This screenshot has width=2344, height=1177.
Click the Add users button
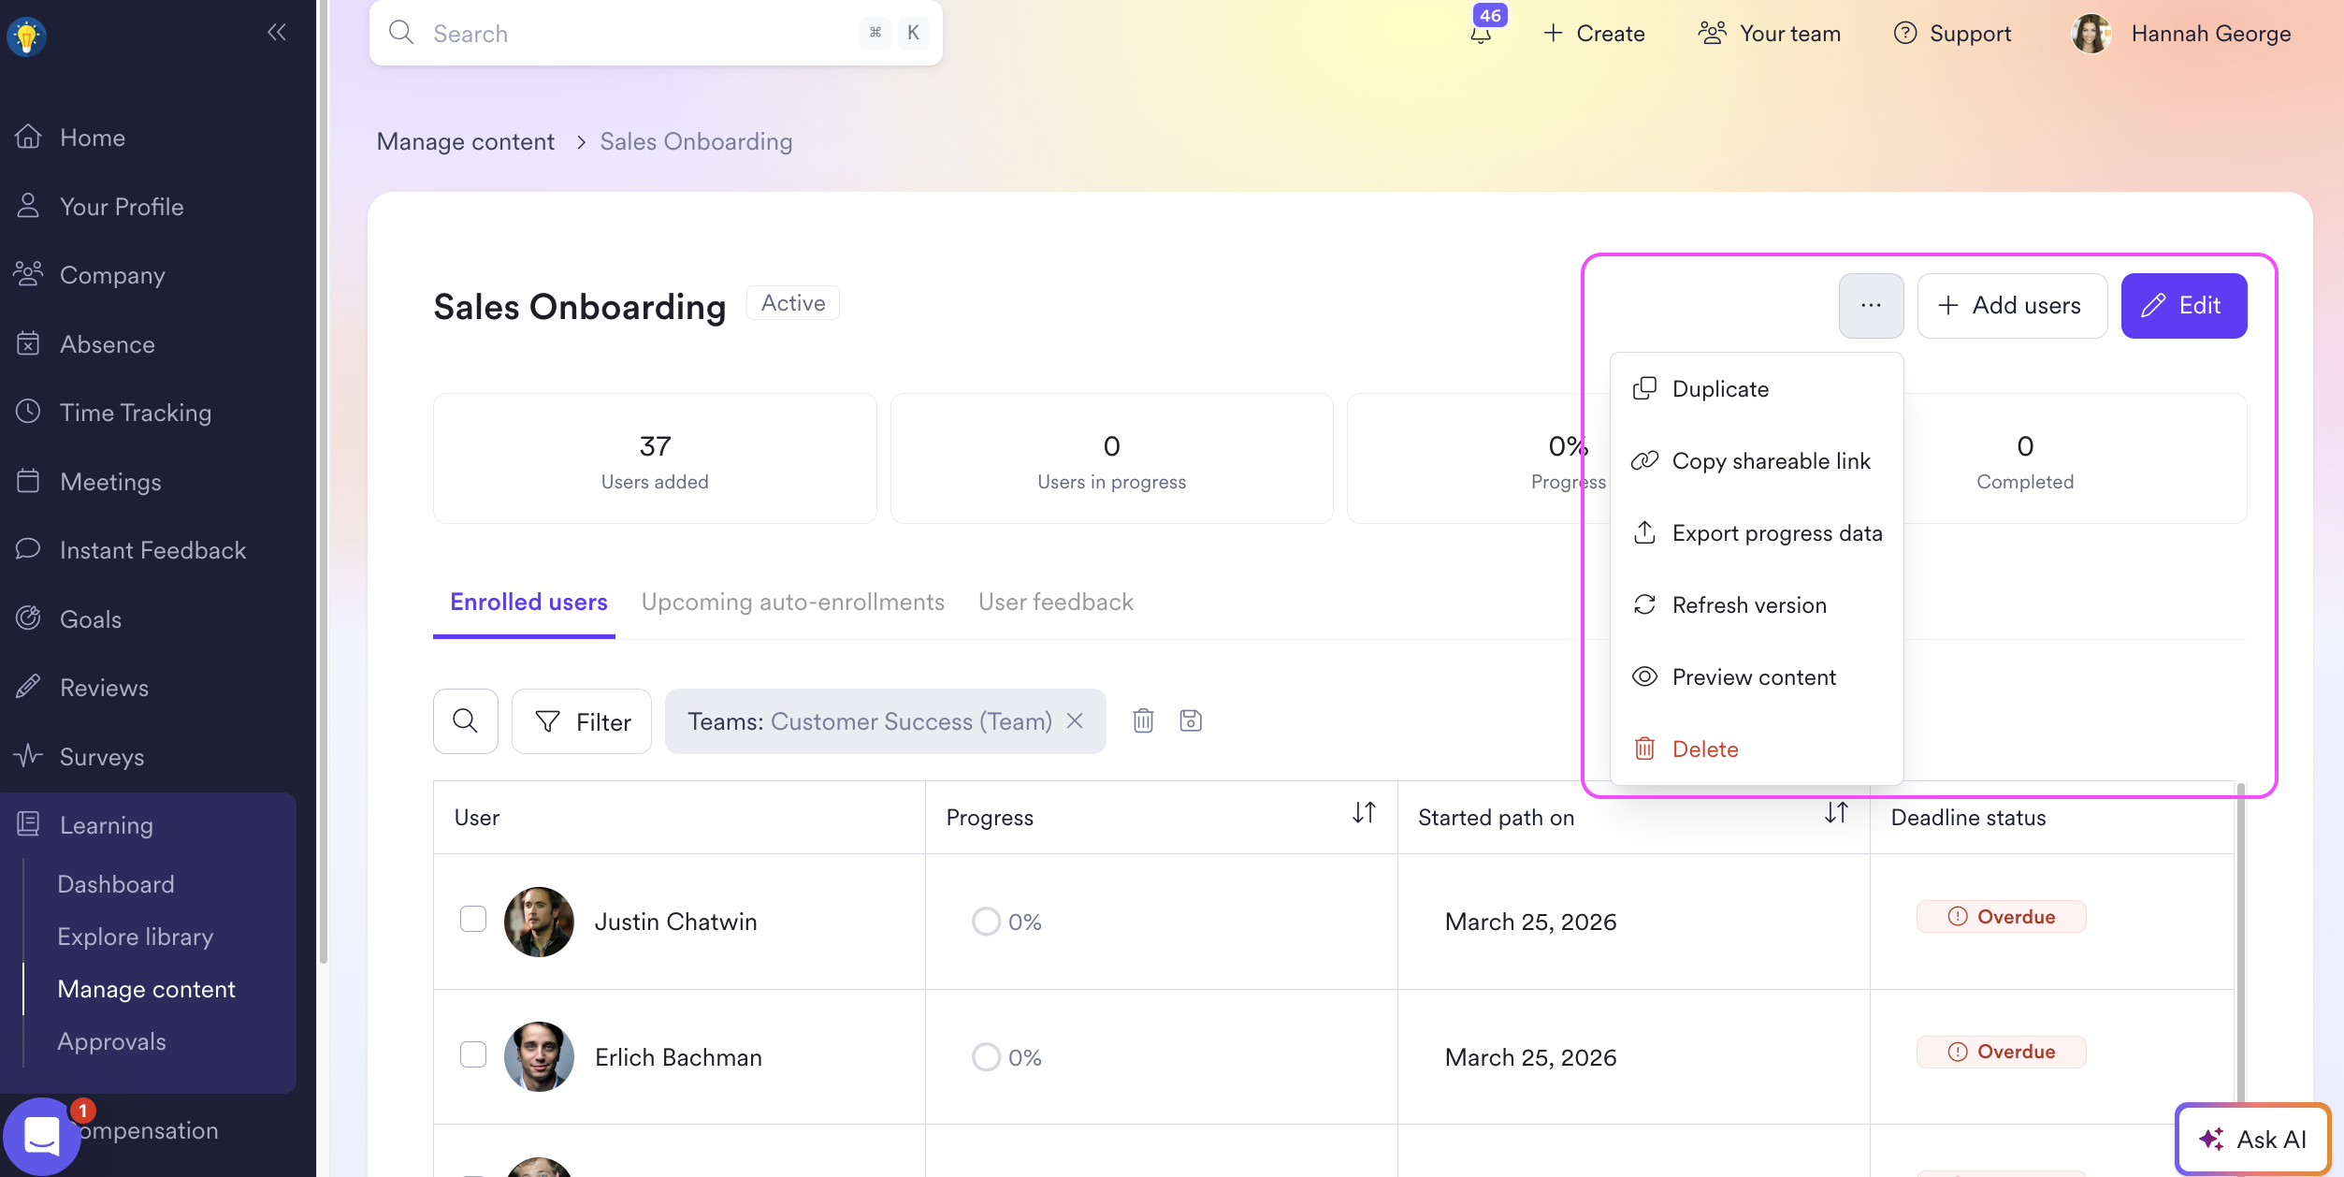pyautogui.click(x=2011, y=306)
